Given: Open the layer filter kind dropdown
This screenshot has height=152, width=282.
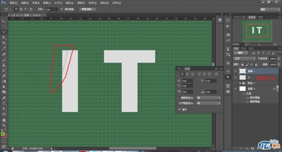Looking at the screenshot, I should tap(241, 53).
